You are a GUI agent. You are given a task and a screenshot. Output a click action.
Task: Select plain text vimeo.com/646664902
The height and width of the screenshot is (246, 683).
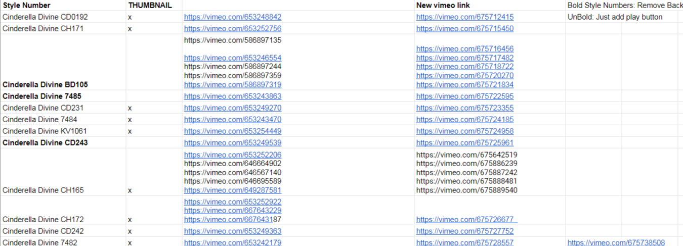click(x=233, y=164)
